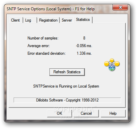
Task: Confirm with the OK button
Action: tap(59, 113)
